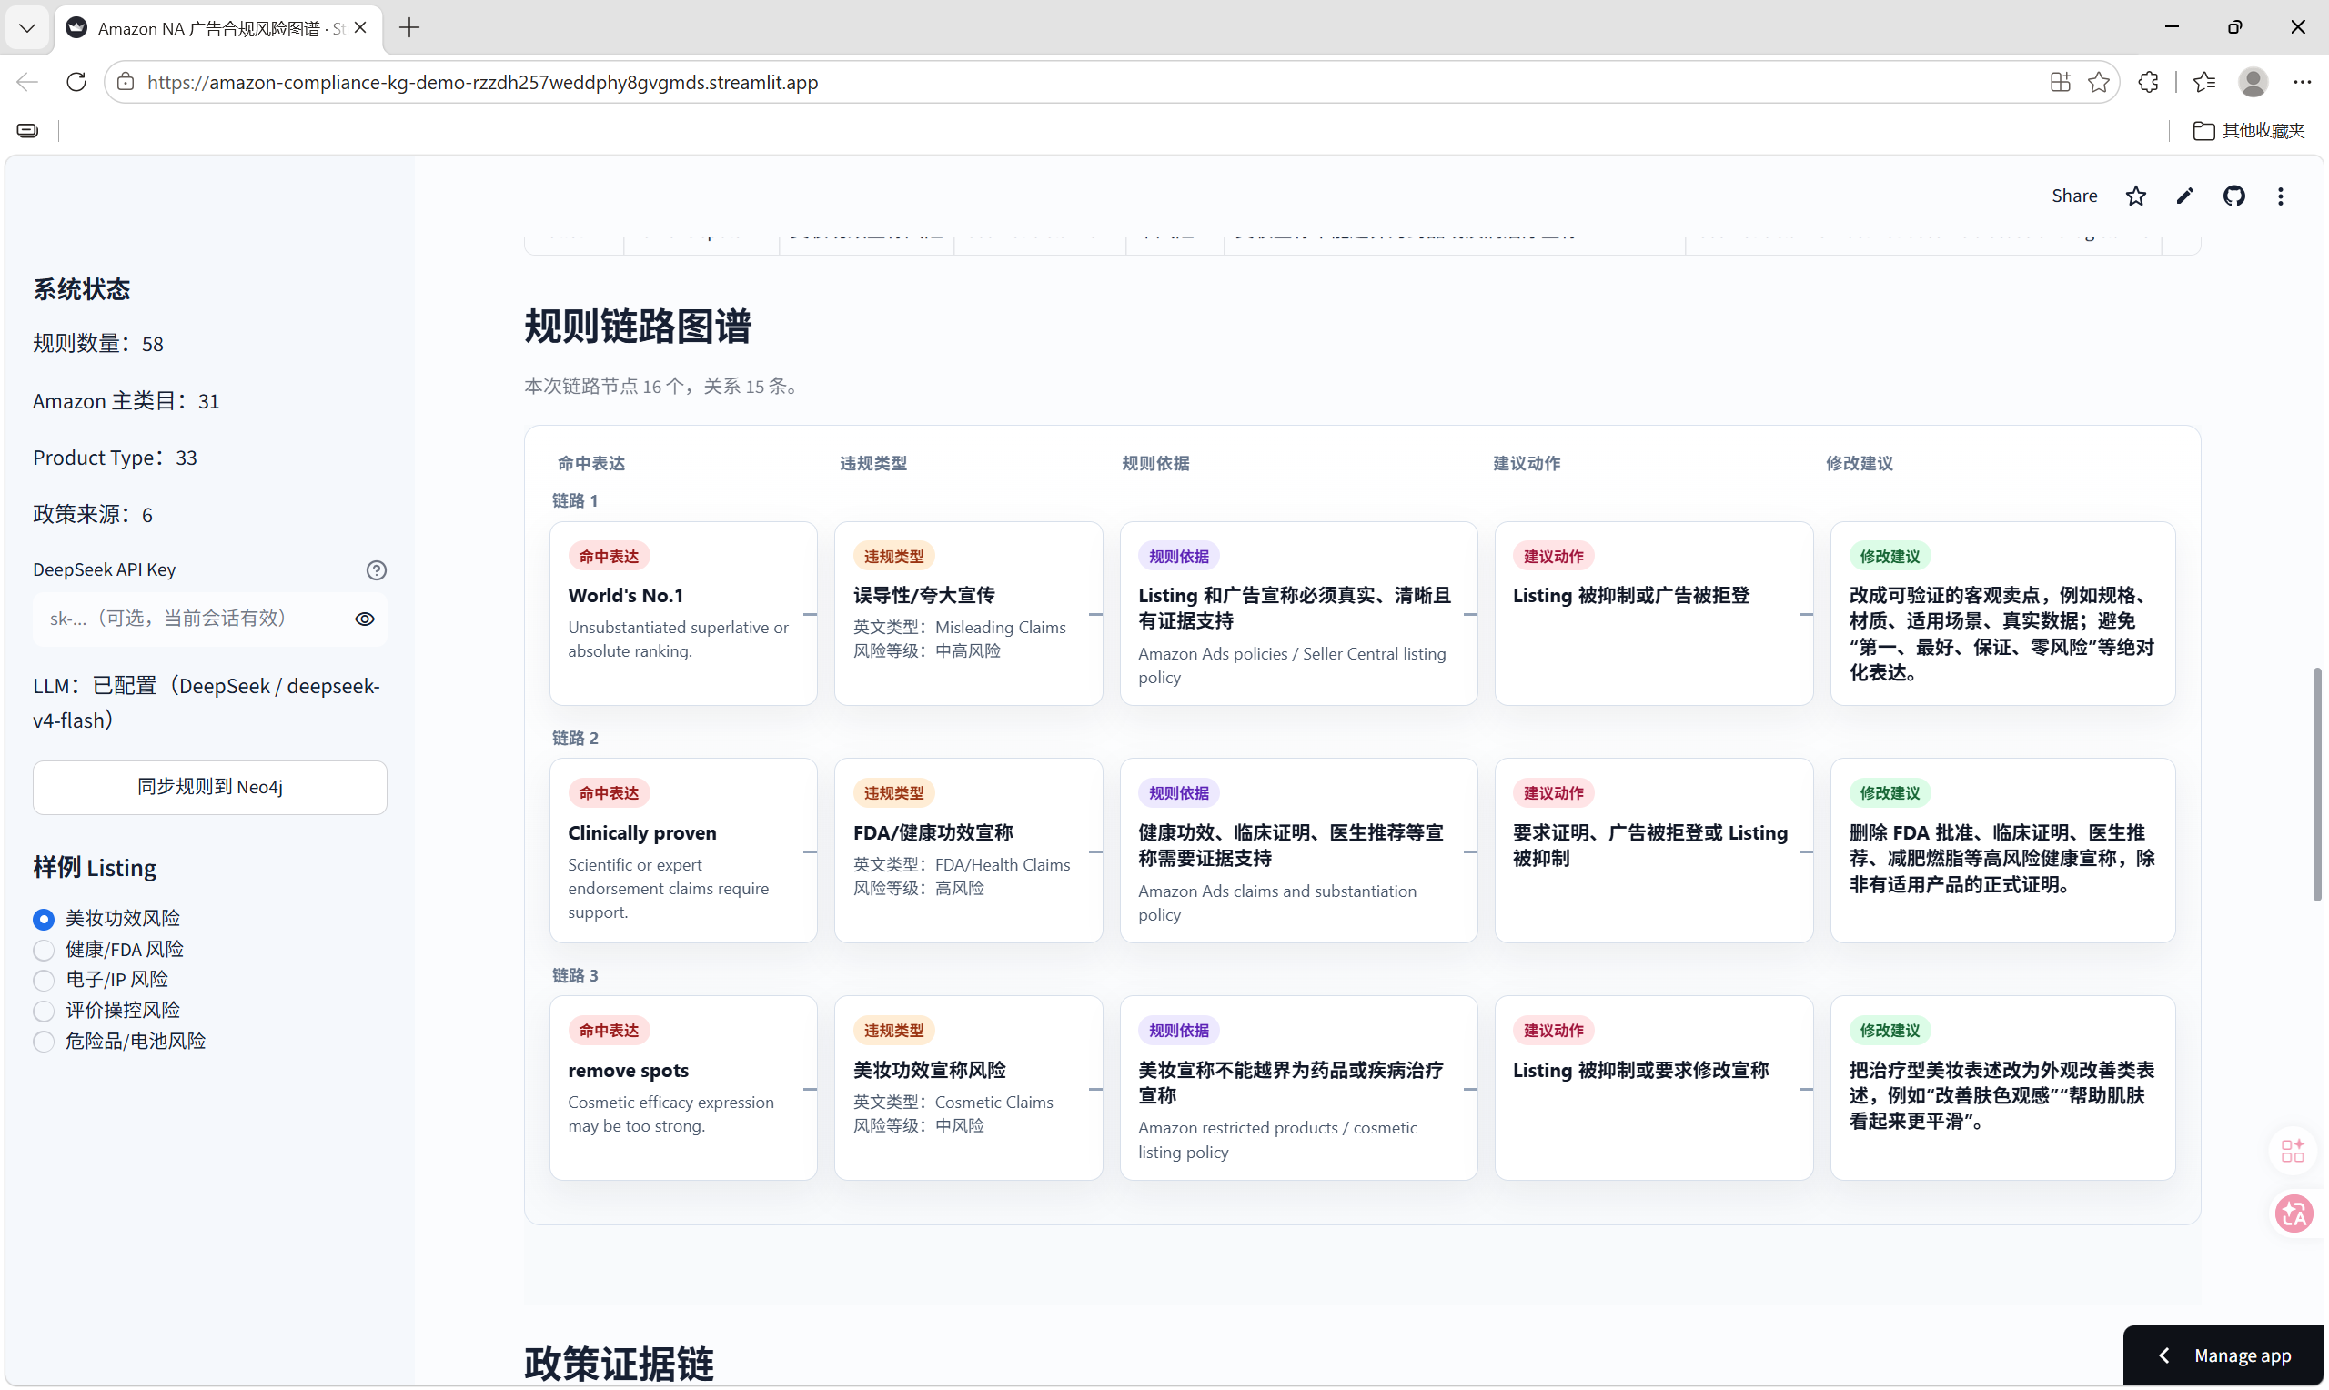Image resolution: width=2329 pixels, height=1390 pixels.
Task: Click 美妆功效宣称风险 violation type
Action: [x=930, y=1071]
